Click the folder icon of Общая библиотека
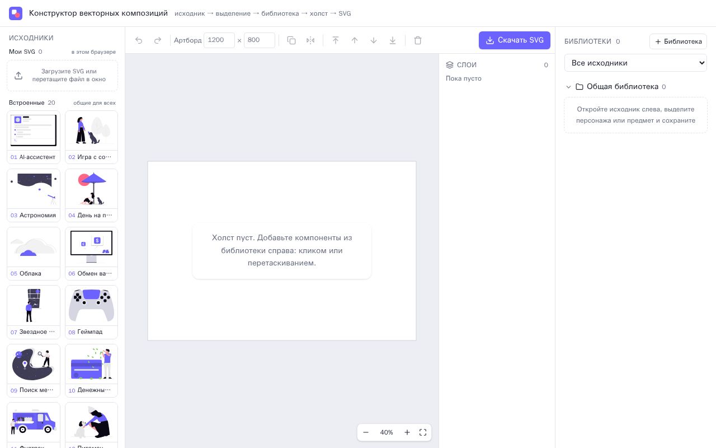The height and width of the screenshot is (448, 716). click(580, 87)
